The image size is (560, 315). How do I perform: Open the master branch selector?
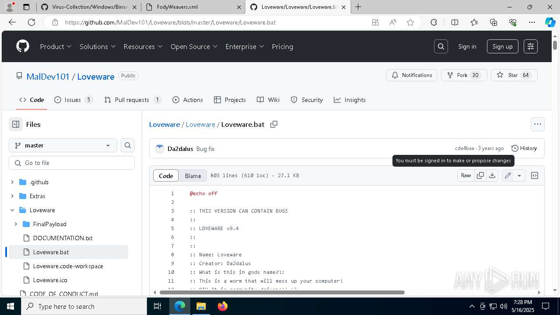63,145
